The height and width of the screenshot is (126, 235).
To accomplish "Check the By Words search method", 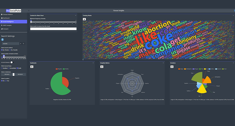I will (2, 50).
